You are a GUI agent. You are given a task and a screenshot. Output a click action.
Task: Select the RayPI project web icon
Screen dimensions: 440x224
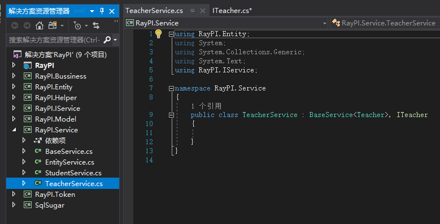28,66
